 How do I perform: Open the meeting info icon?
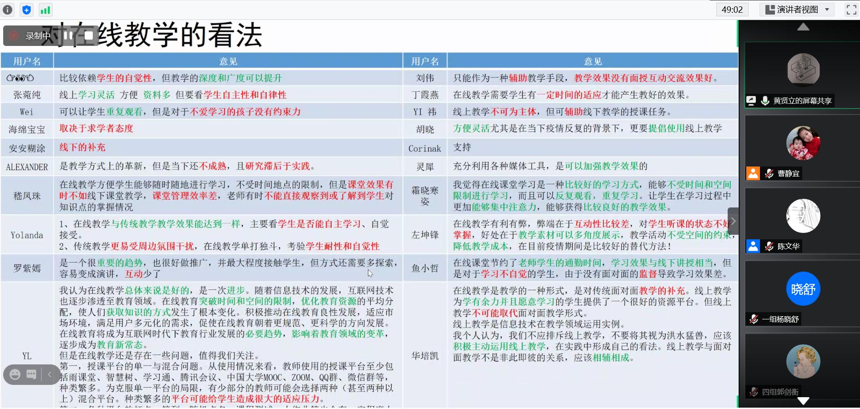click(x=8, y=10)
